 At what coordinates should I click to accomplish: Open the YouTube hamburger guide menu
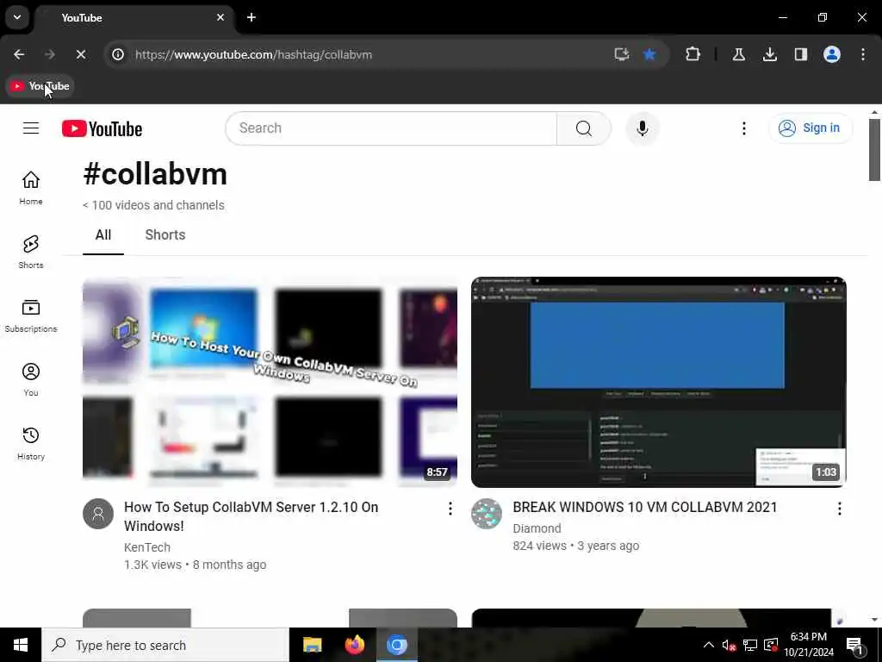(31, 128)
